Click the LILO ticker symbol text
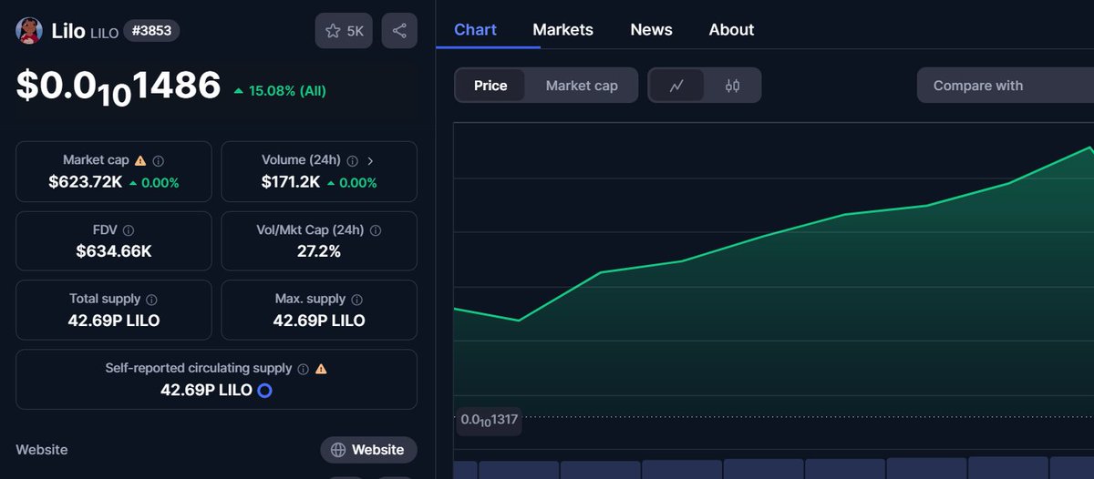This screenshot has width=1094, height=479. [104, 32]
